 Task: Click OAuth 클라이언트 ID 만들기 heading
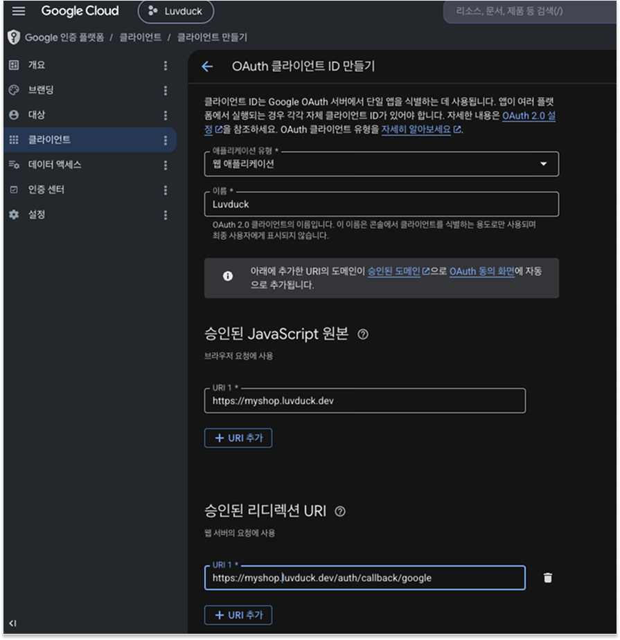(303, 66)
